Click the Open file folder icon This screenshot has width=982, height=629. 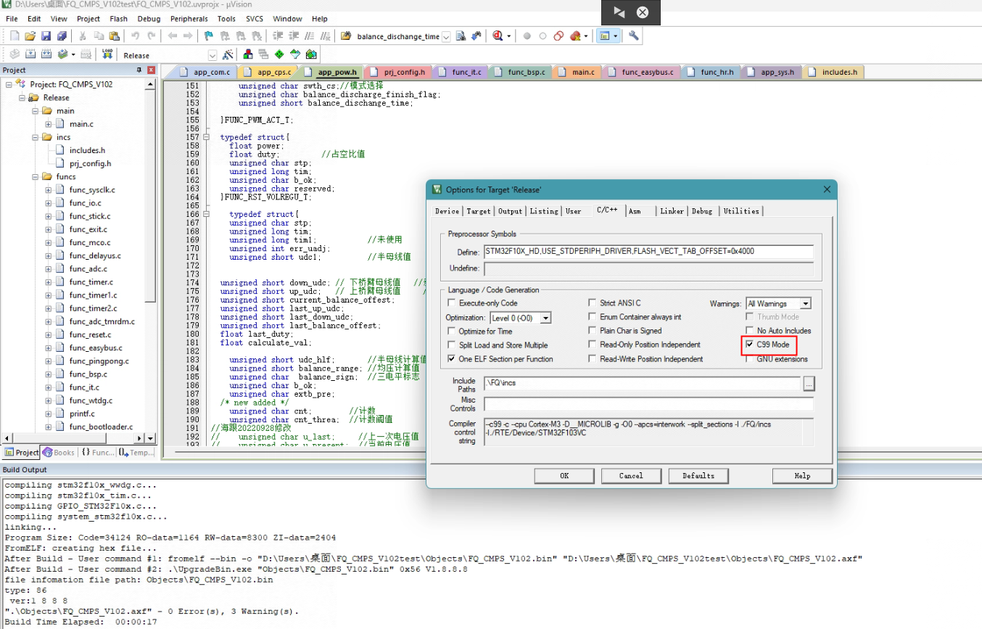(x=30, y=36)
